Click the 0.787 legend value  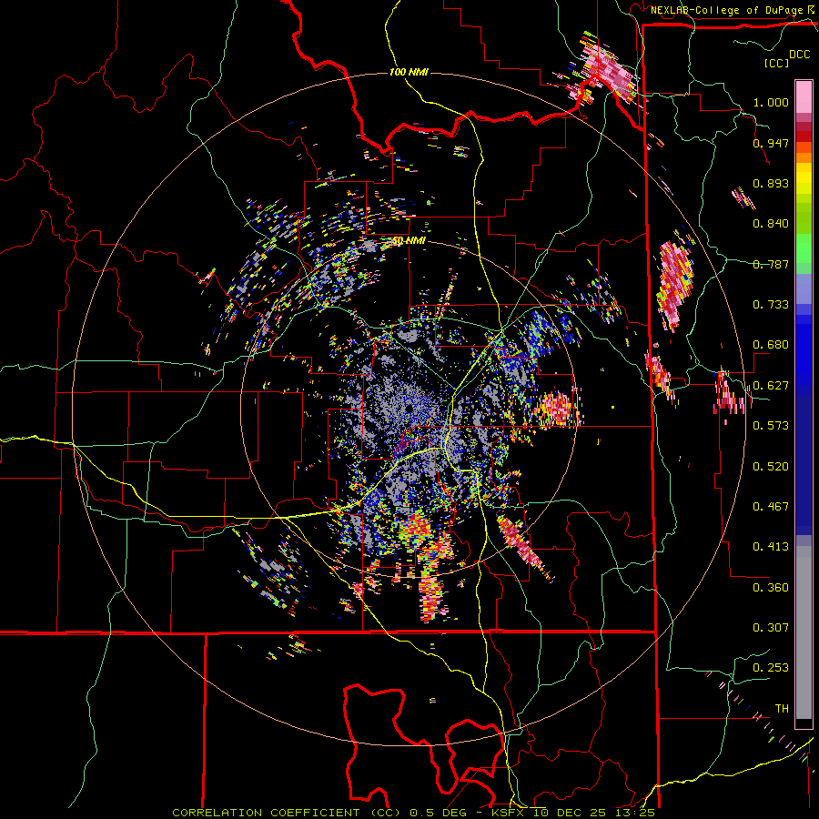pyautogui.click(x=771, y=264)
